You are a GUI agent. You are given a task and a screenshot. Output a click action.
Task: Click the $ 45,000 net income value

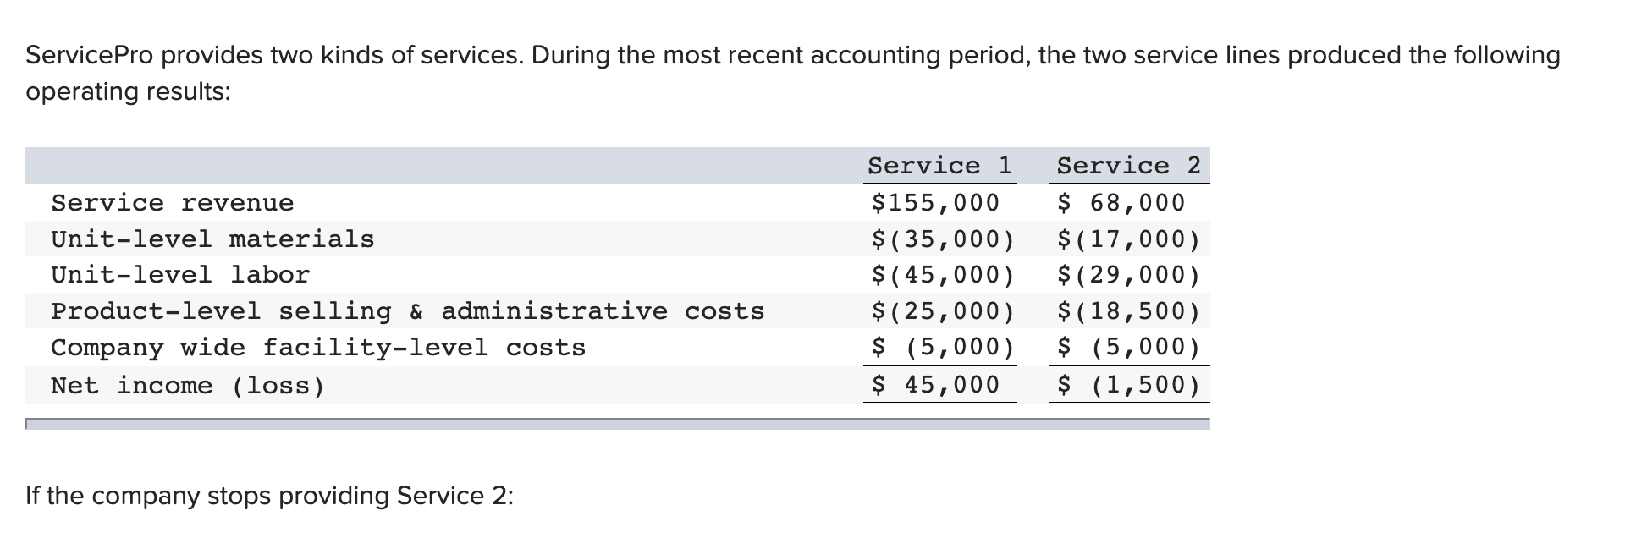coord(935,385)
